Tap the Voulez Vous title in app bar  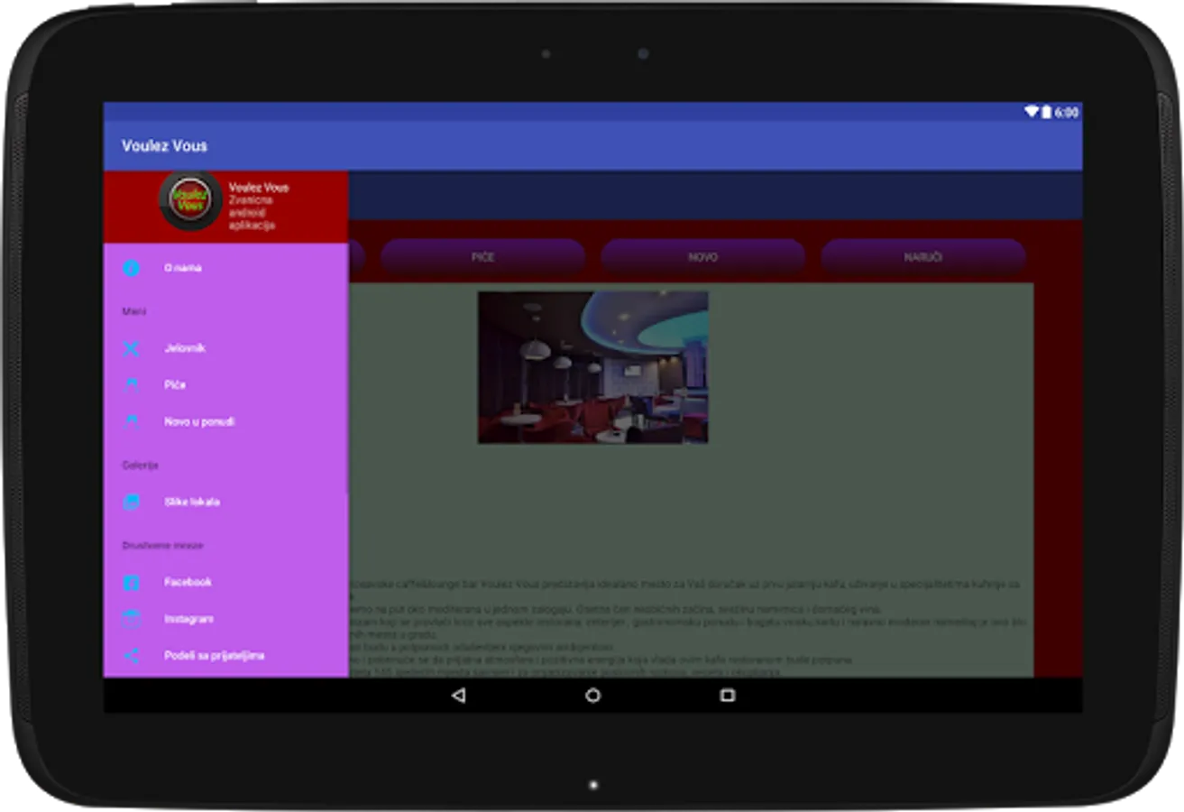165,145
